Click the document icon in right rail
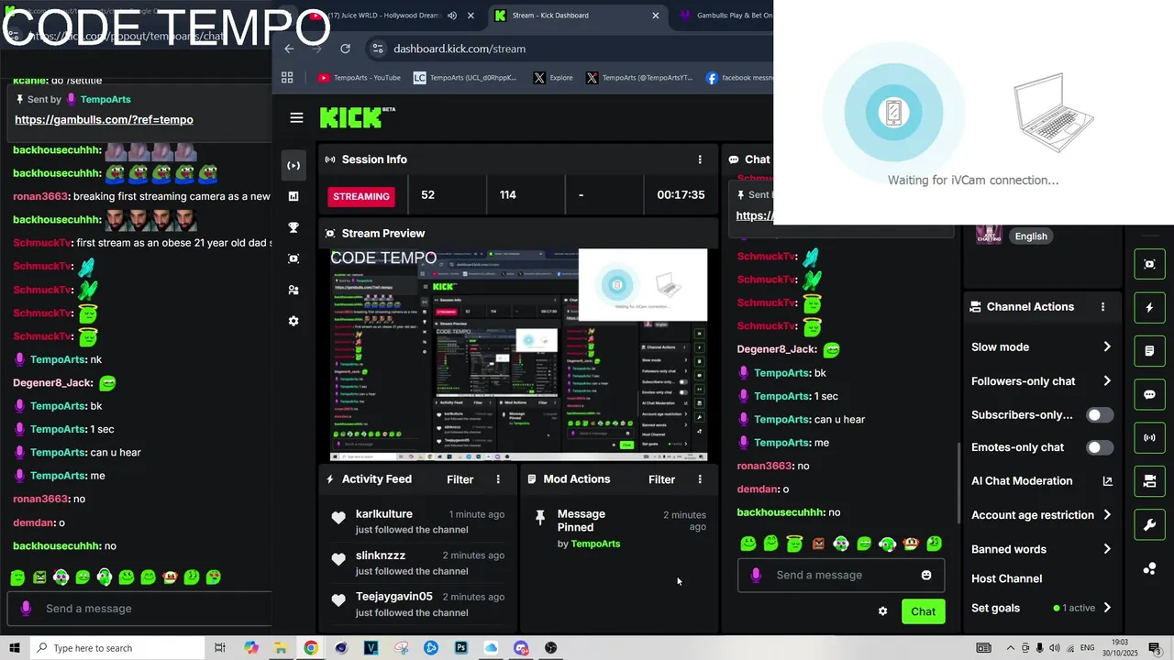1174x660 pixels. coord(1150,351)
